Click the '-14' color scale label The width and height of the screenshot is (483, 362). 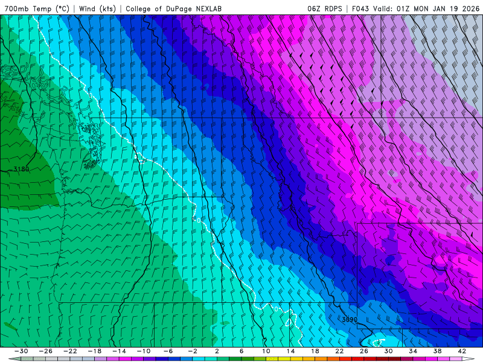point(119,351)
